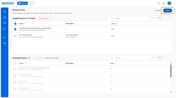The width and height of the screenshot is (176, 98).
Task: Check the 3.37 Release Test device checkbox
Action: [x=15, y=36]
